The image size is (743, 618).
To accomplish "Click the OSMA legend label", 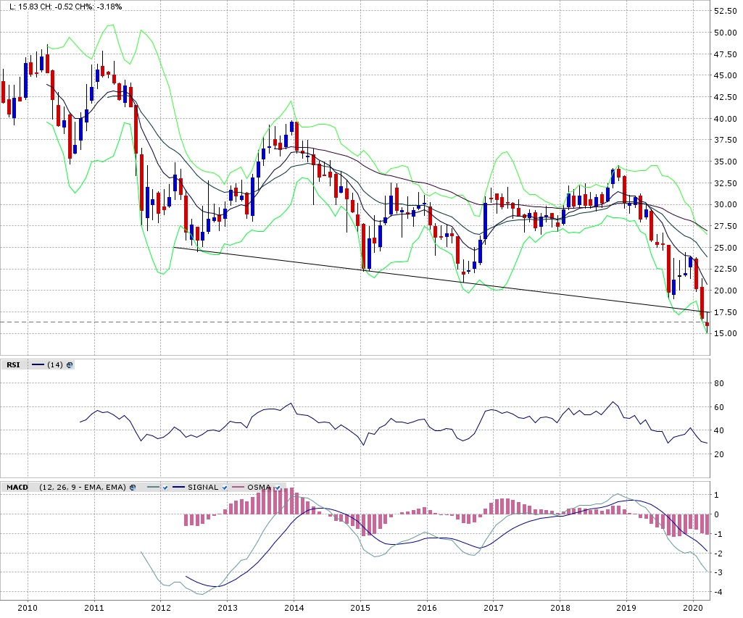I will 258,488.
